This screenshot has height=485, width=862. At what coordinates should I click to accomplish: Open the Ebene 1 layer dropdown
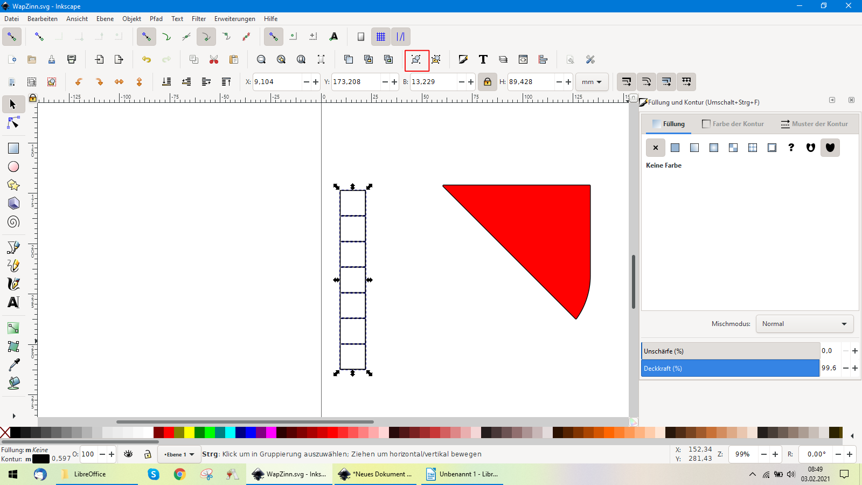point(179,454)
